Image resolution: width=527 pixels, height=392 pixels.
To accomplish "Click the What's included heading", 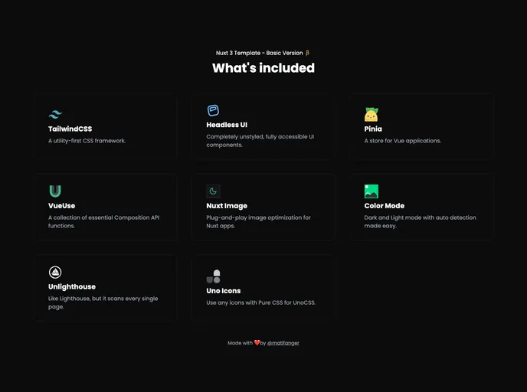I will (x=263, y=68).
